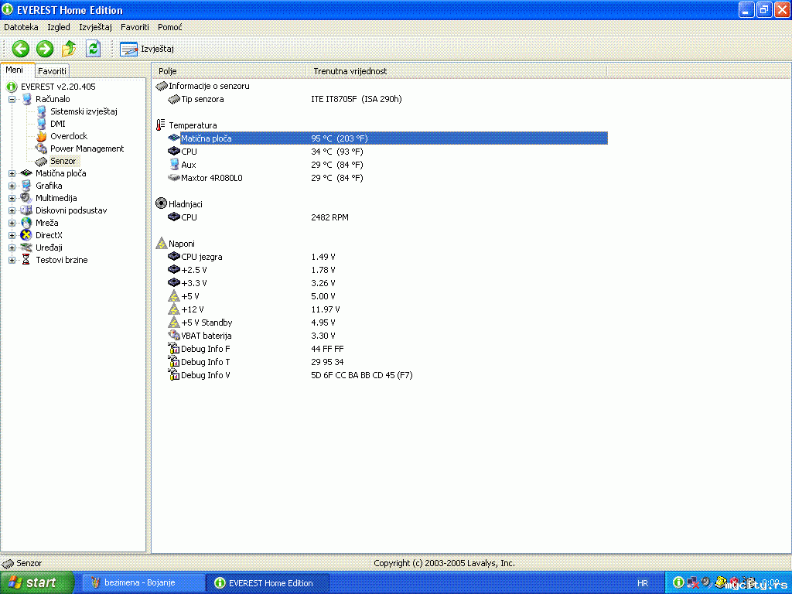This screenshot has height=594, width=792.
Task: Select EVEREST v2.20.405 root tree node
Action: 58,87
